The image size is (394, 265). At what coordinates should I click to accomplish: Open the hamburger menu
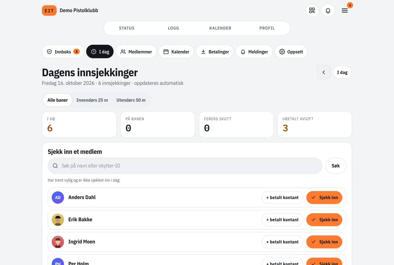(x=345, y=10)
